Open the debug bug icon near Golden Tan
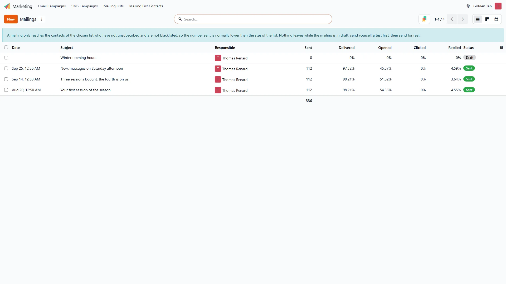This screenshot has height=284, width=506. [468, 6]
